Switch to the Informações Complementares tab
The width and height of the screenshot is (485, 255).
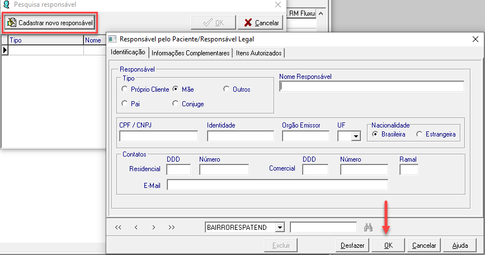191,53
